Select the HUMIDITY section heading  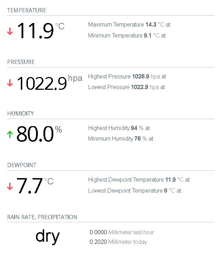(21, 113)
